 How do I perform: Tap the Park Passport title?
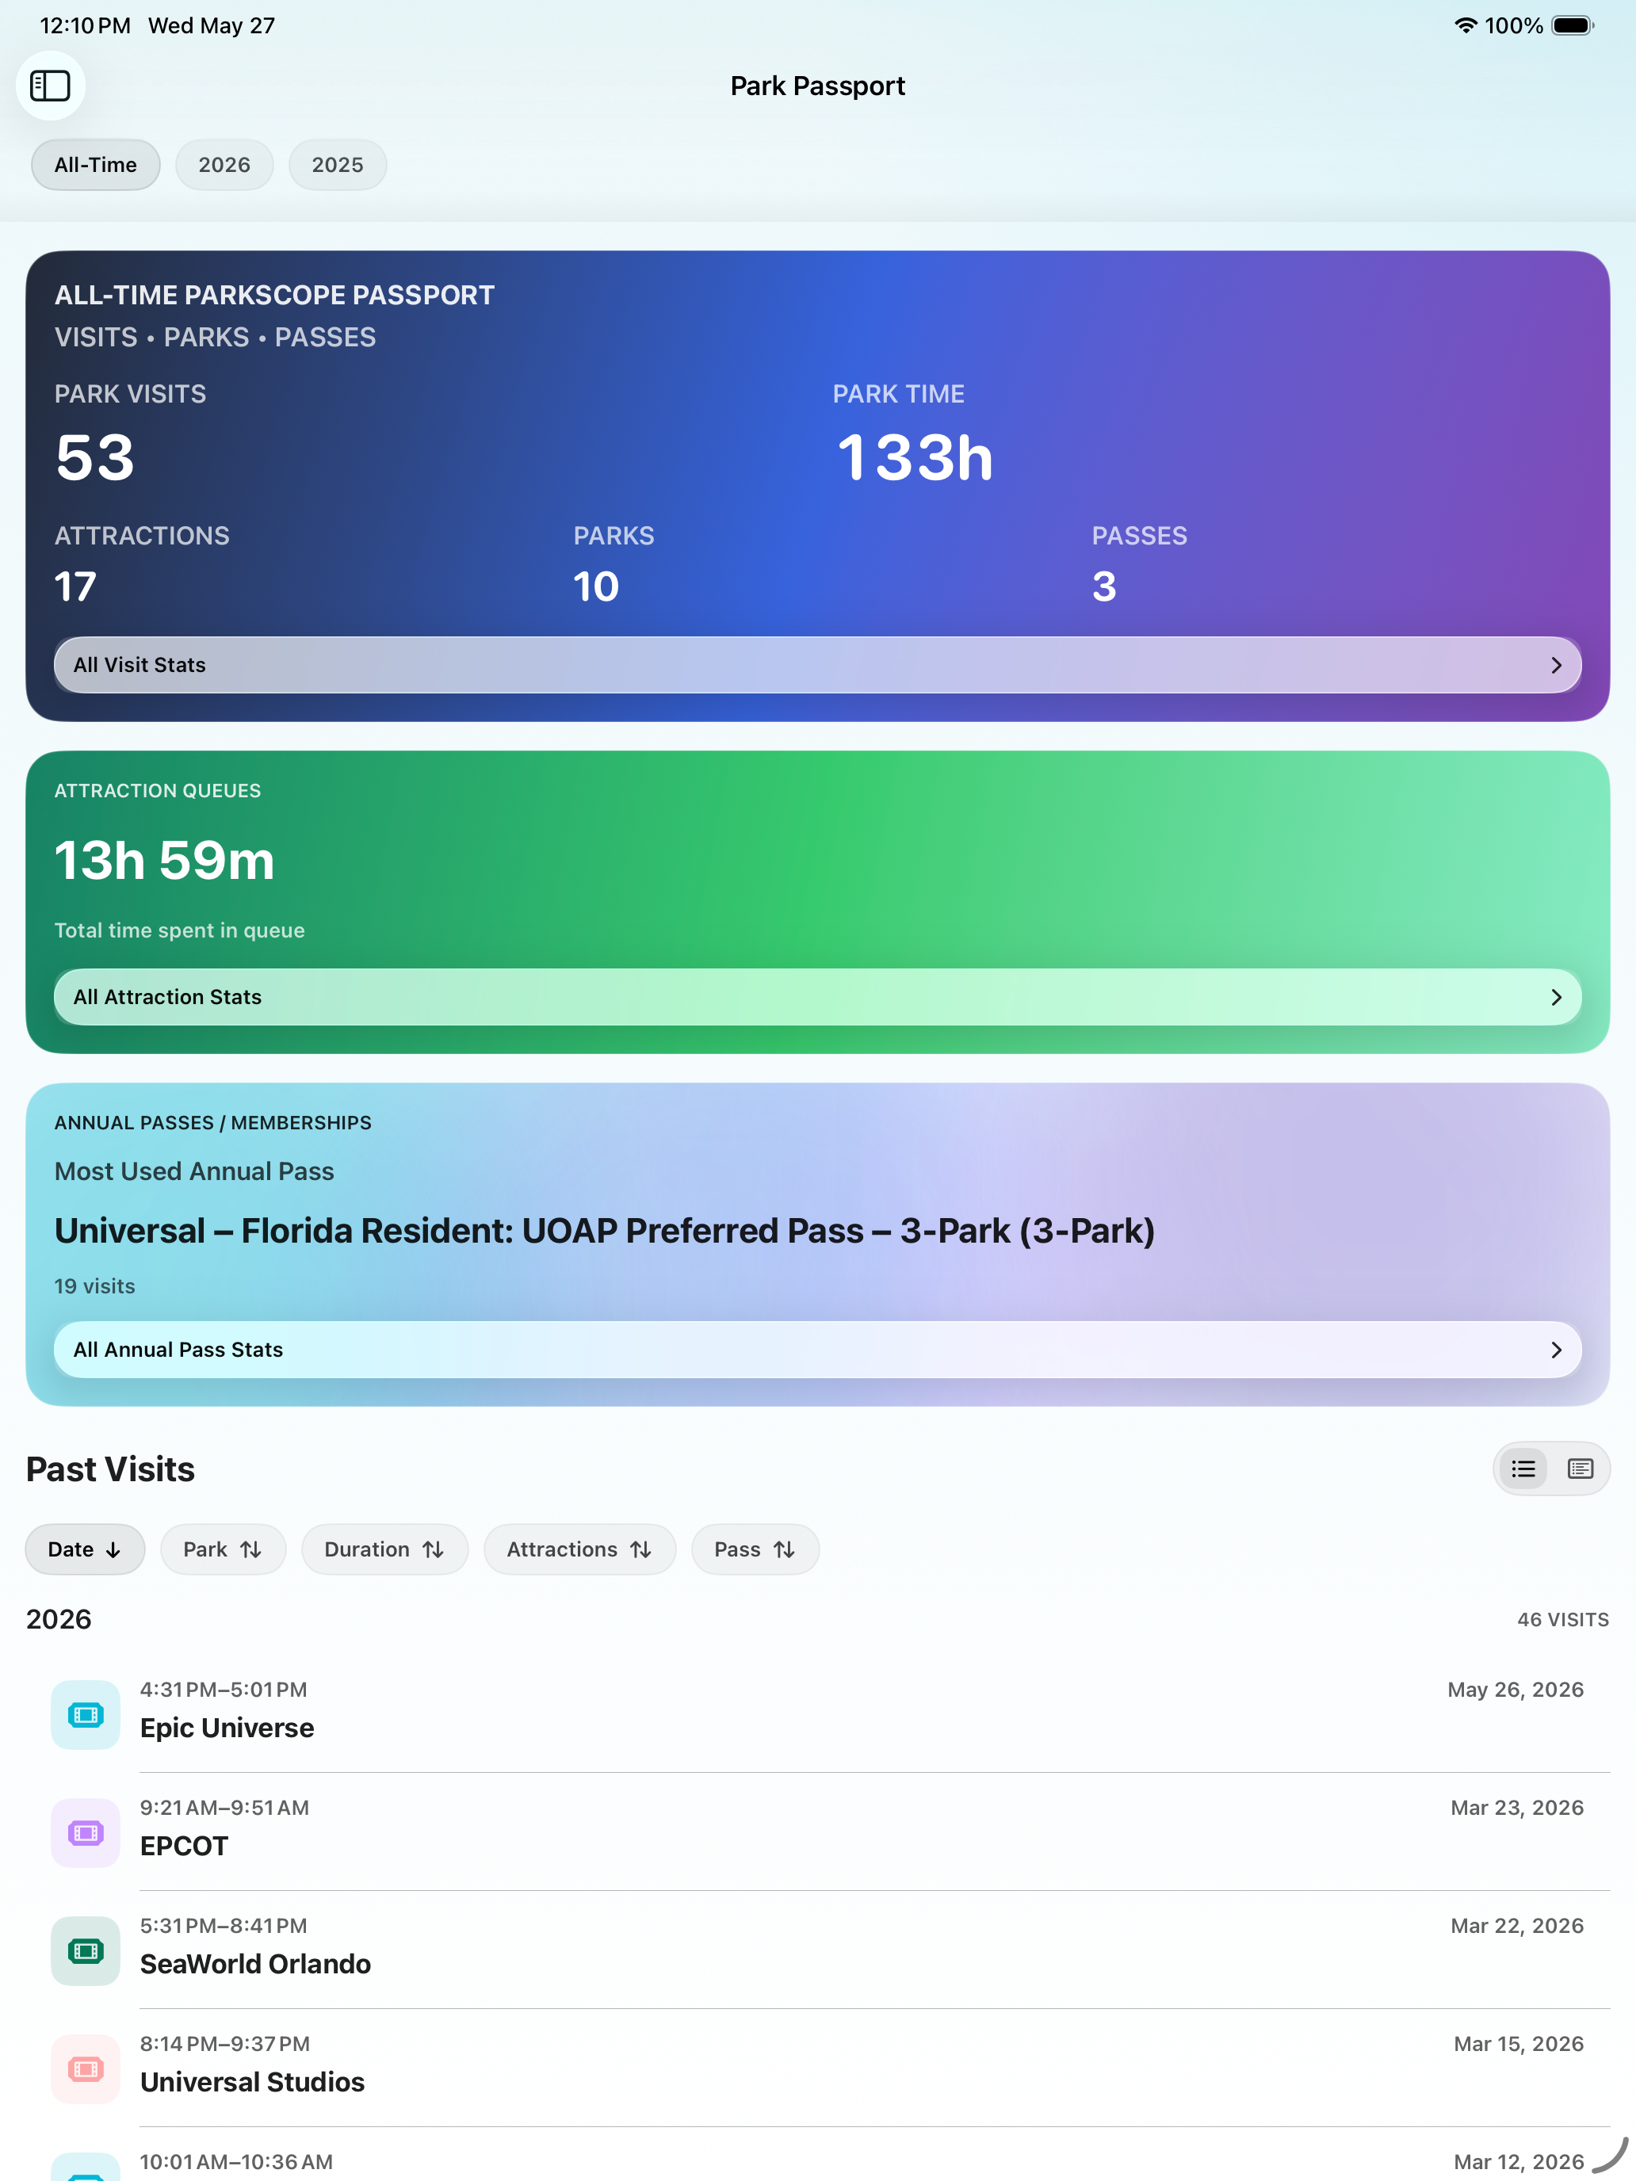[x=817, y=86]
